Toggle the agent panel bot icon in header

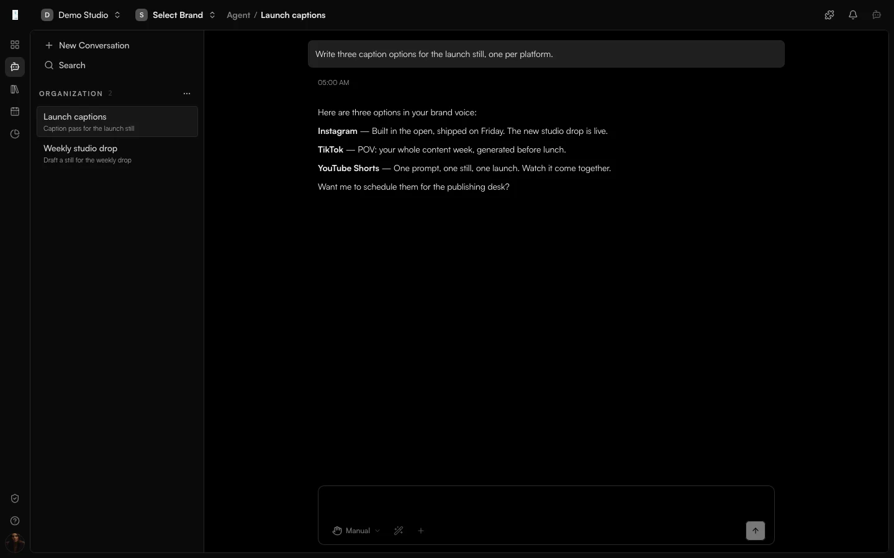[877, 15]
